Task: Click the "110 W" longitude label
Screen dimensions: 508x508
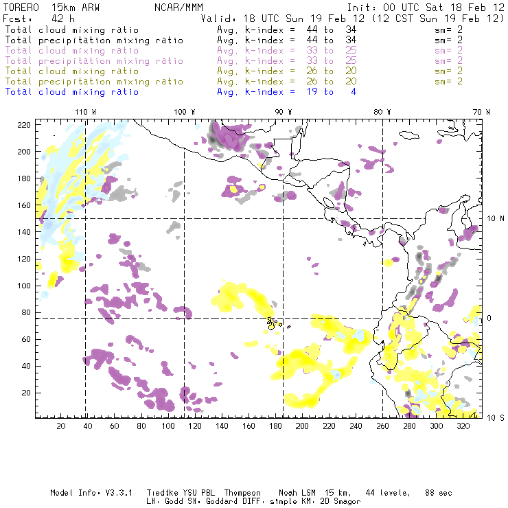Action: click(86, 112)
